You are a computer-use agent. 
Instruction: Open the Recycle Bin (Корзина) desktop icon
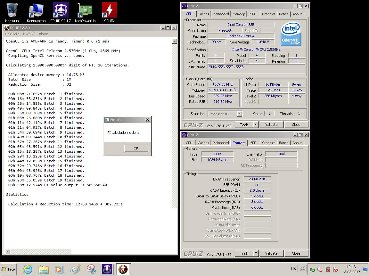click(12, 12)
